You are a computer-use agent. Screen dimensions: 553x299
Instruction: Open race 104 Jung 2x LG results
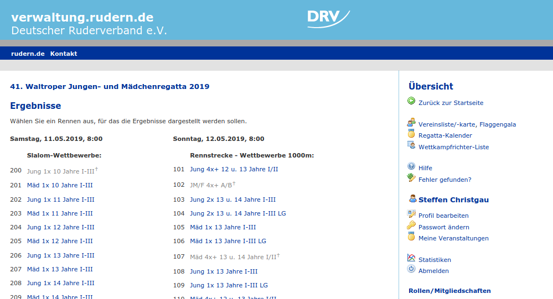[x=237, y=213]
